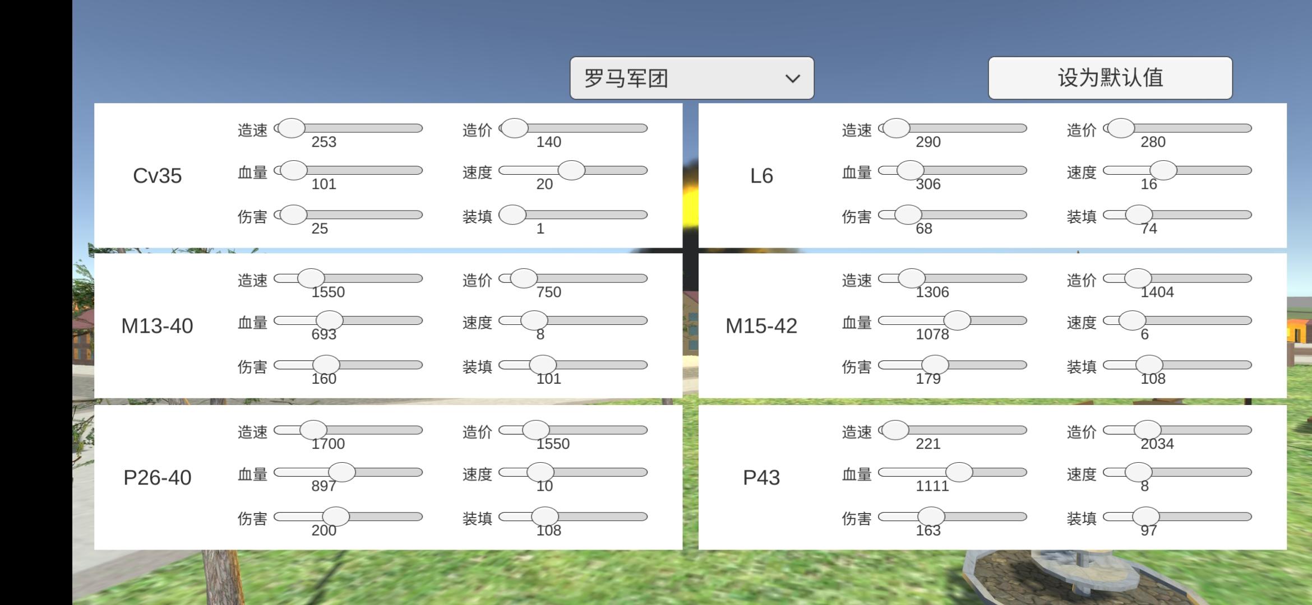Click the M13-40 血量 slider handle

pos(330,320)
